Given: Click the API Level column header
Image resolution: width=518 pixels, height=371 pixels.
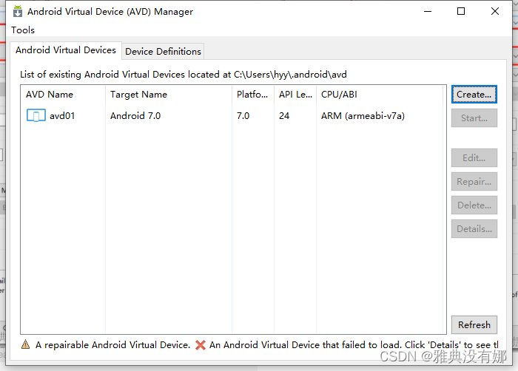Looking at the screenshot, I should 295,95.
